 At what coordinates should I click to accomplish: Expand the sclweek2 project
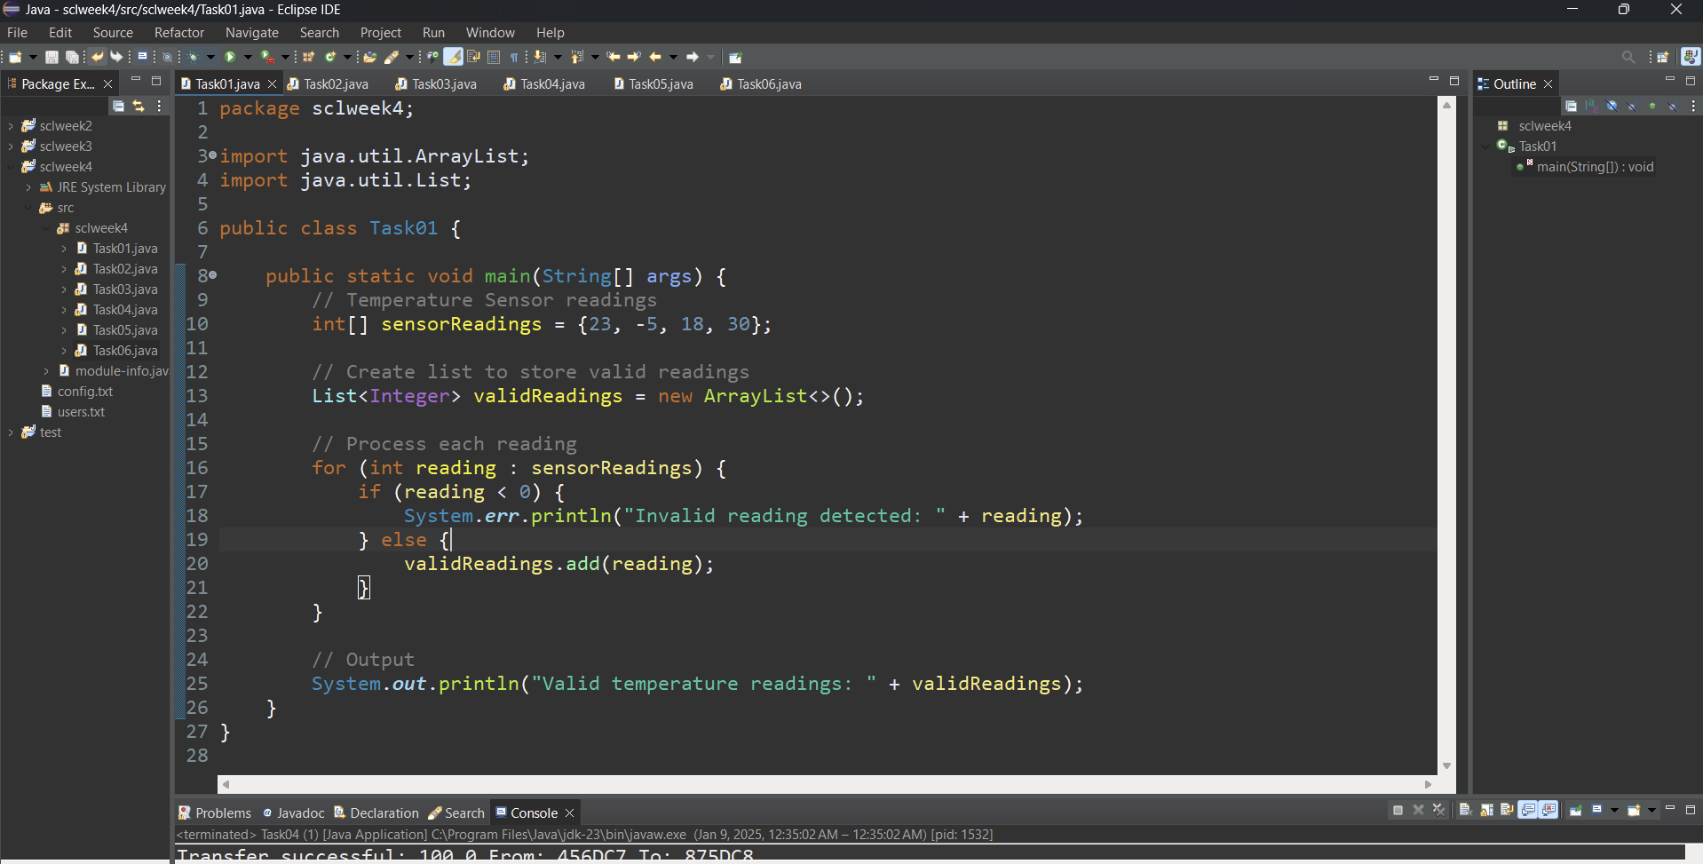click(x=11, y=126)
